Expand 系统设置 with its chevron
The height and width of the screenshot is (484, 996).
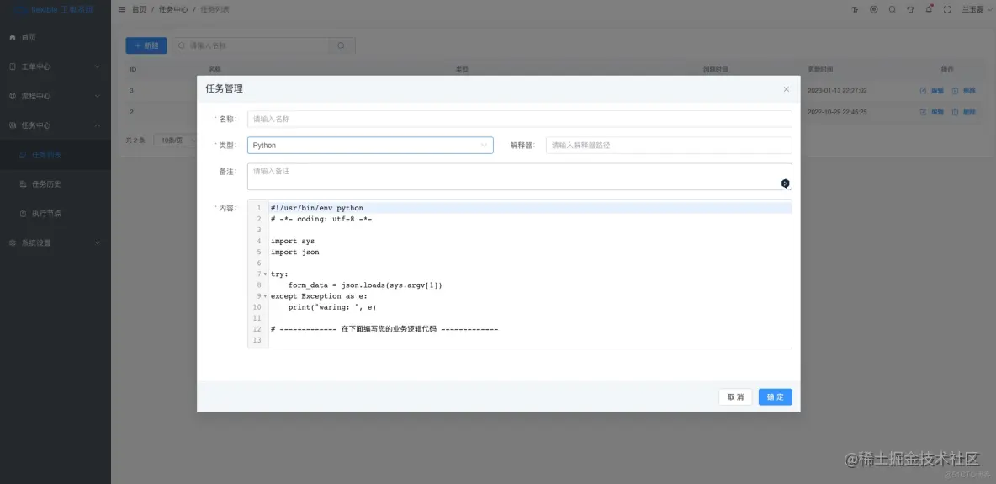98,243
